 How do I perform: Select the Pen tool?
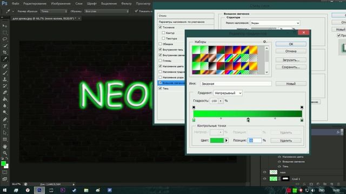[5, 120]
